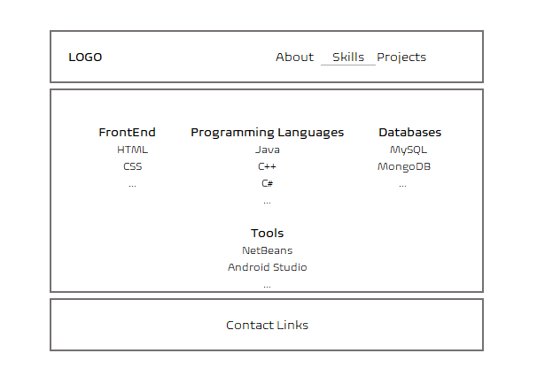Viewport: 537px width, 384px height.
Task: Click the LOGO in the header
Action: tap(85, 58)
